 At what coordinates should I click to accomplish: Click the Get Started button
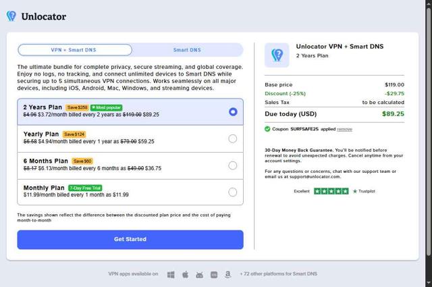click(130, 240)
